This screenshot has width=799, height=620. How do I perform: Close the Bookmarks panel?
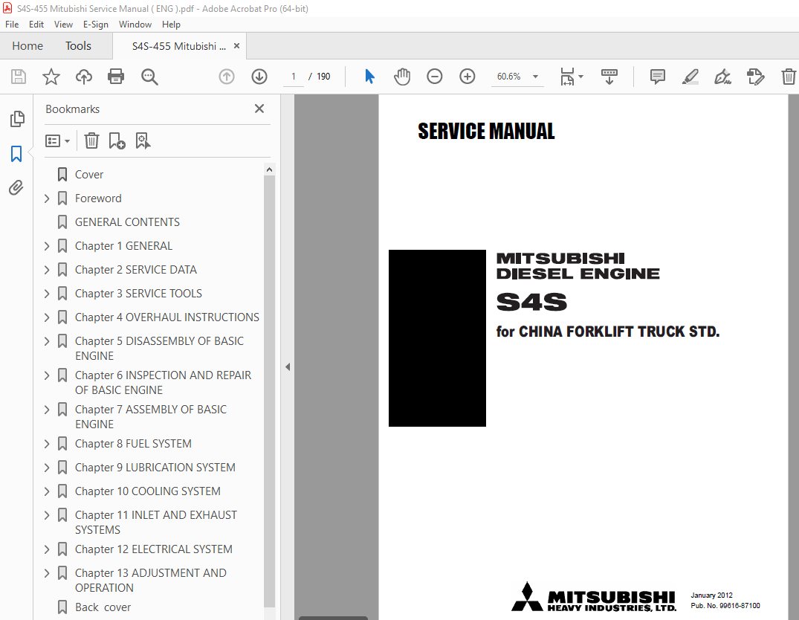(259, 109)
